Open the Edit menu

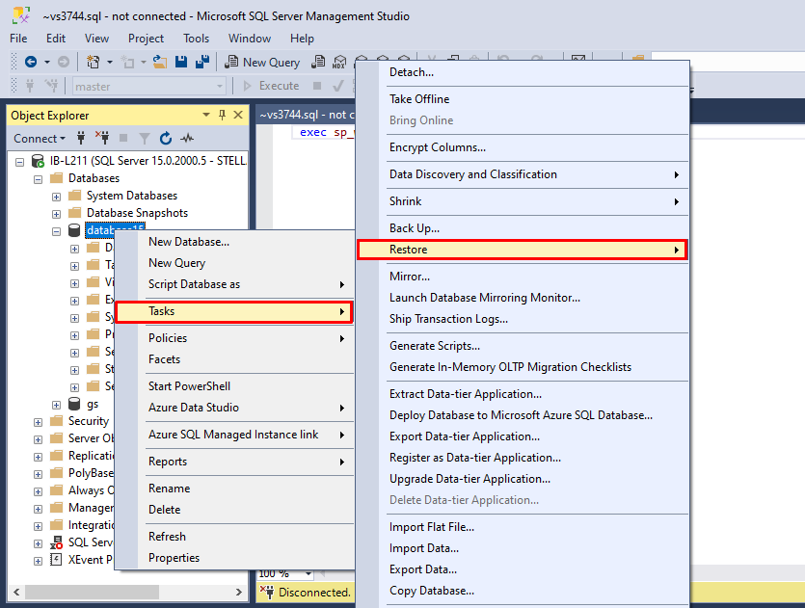click(56, 39)
